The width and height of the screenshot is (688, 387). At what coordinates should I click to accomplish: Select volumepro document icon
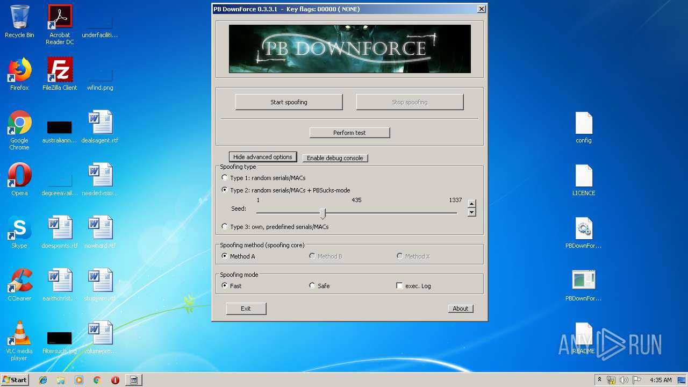pyautogui.click(x=100, y=338)
